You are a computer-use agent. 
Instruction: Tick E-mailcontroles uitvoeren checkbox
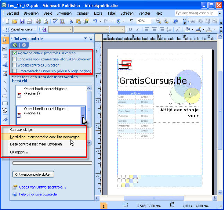point(14,71)
